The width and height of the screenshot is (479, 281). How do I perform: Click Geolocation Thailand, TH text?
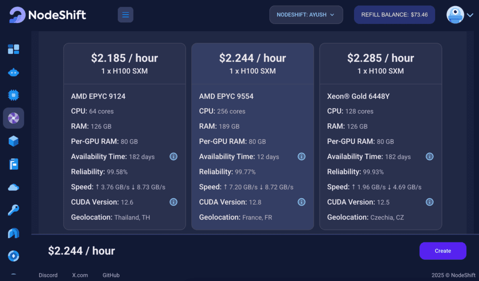click(x=110, y=217)
